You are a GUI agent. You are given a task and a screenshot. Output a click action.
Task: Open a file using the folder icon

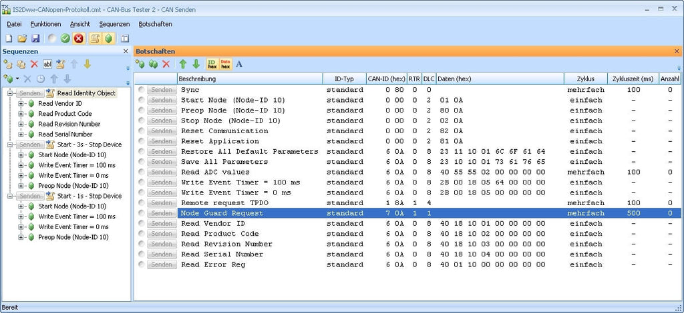[x=22, y=38]
